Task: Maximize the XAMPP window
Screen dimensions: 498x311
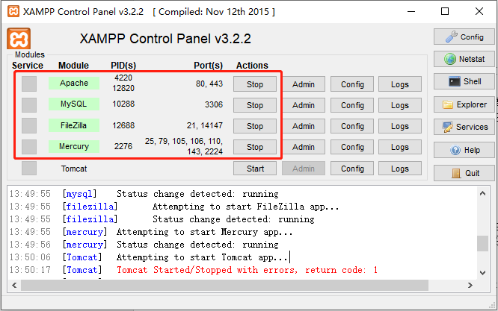Action: coord(445,12)
